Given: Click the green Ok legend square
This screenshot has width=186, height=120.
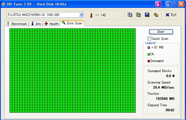Looking at the screenshot, I should pyautogui.click(x=149, y=54).
